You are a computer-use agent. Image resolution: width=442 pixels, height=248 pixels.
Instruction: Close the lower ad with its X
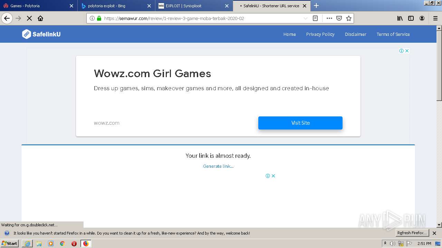(273, 176)
